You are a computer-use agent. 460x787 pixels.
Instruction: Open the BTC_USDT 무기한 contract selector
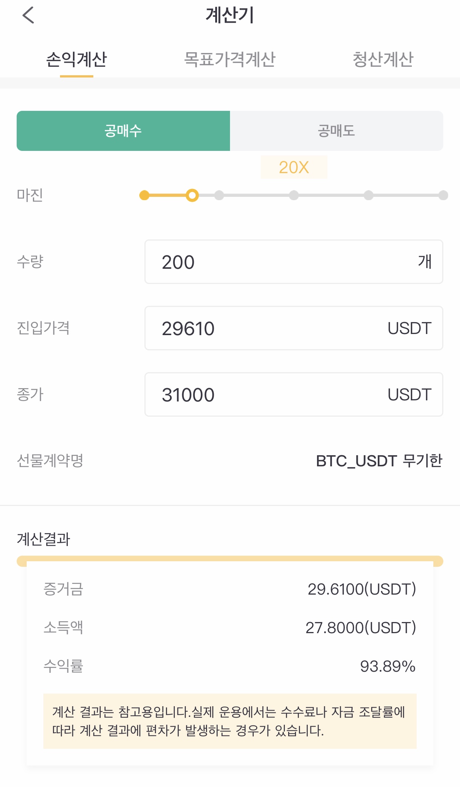[379, 461]
